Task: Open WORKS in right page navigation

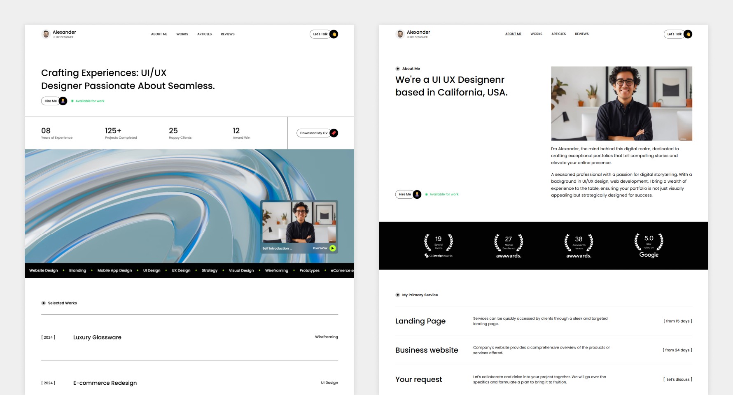Action: click(x=536, y=34)
